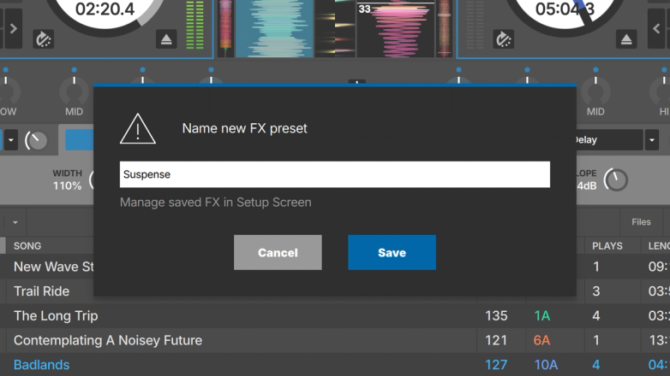
Task: Click the right deck eject icon
Action: pyautogui.click(x=627, y=39)
